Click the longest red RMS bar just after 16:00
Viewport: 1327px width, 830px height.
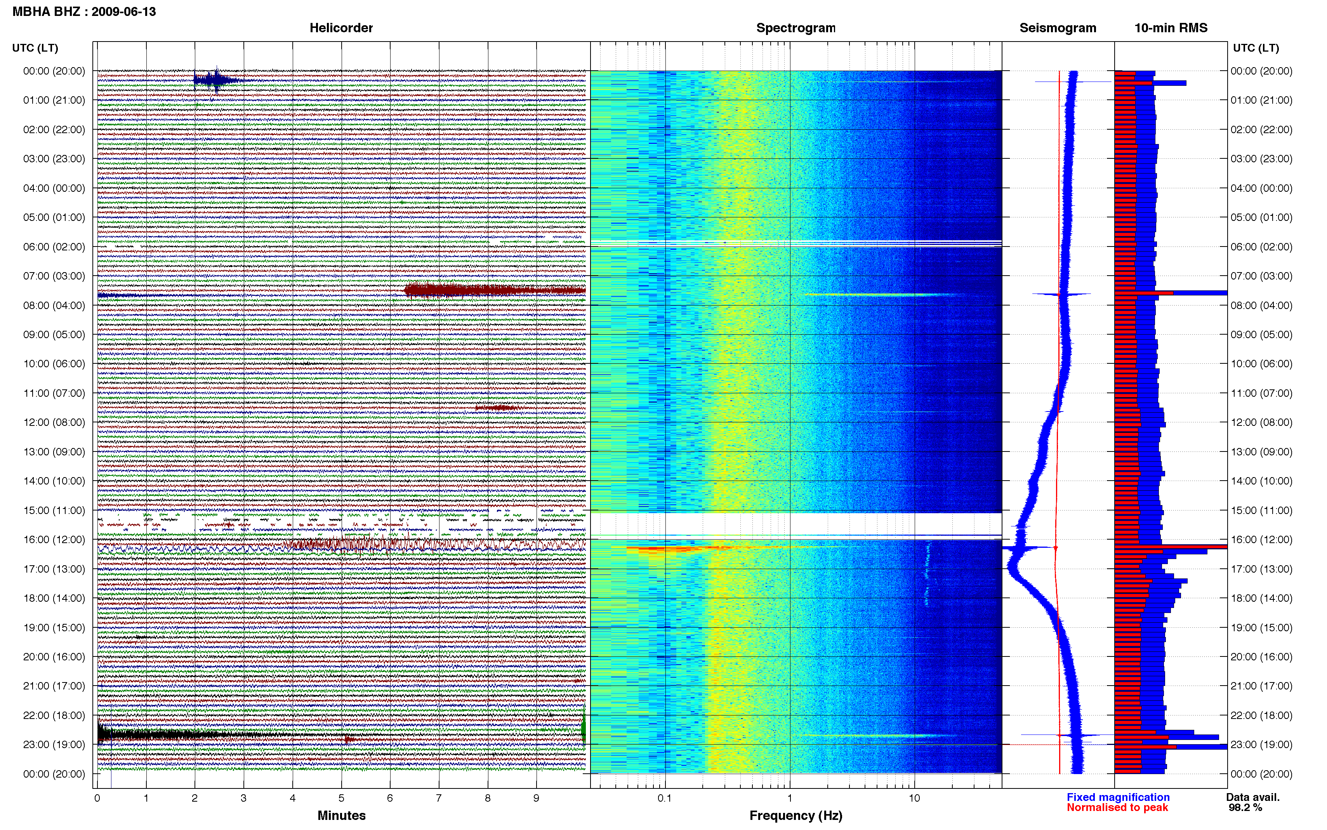[1171, 547]
